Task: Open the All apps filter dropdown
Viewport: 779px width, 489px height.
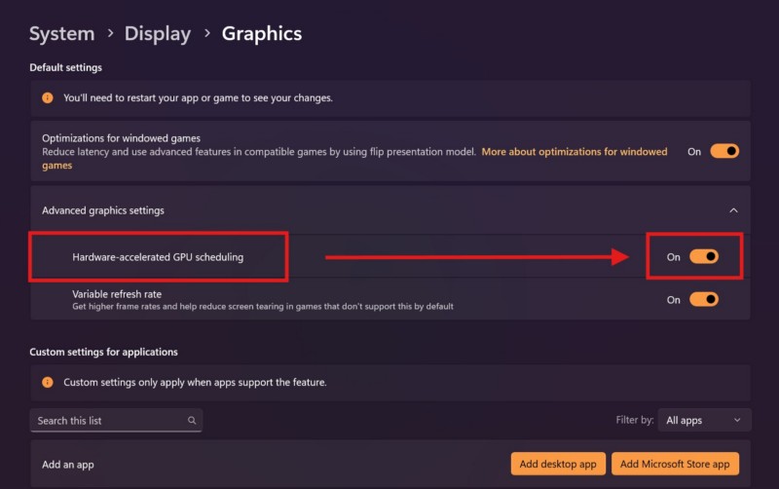Action: click(x=704, y=421)
